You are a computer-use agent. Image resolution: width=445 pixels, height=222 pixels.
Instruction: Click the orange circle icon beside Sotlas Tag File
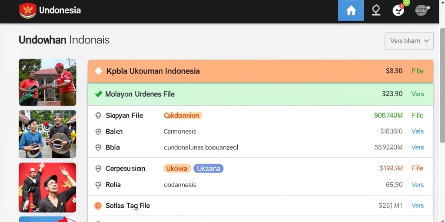(98, 206)
